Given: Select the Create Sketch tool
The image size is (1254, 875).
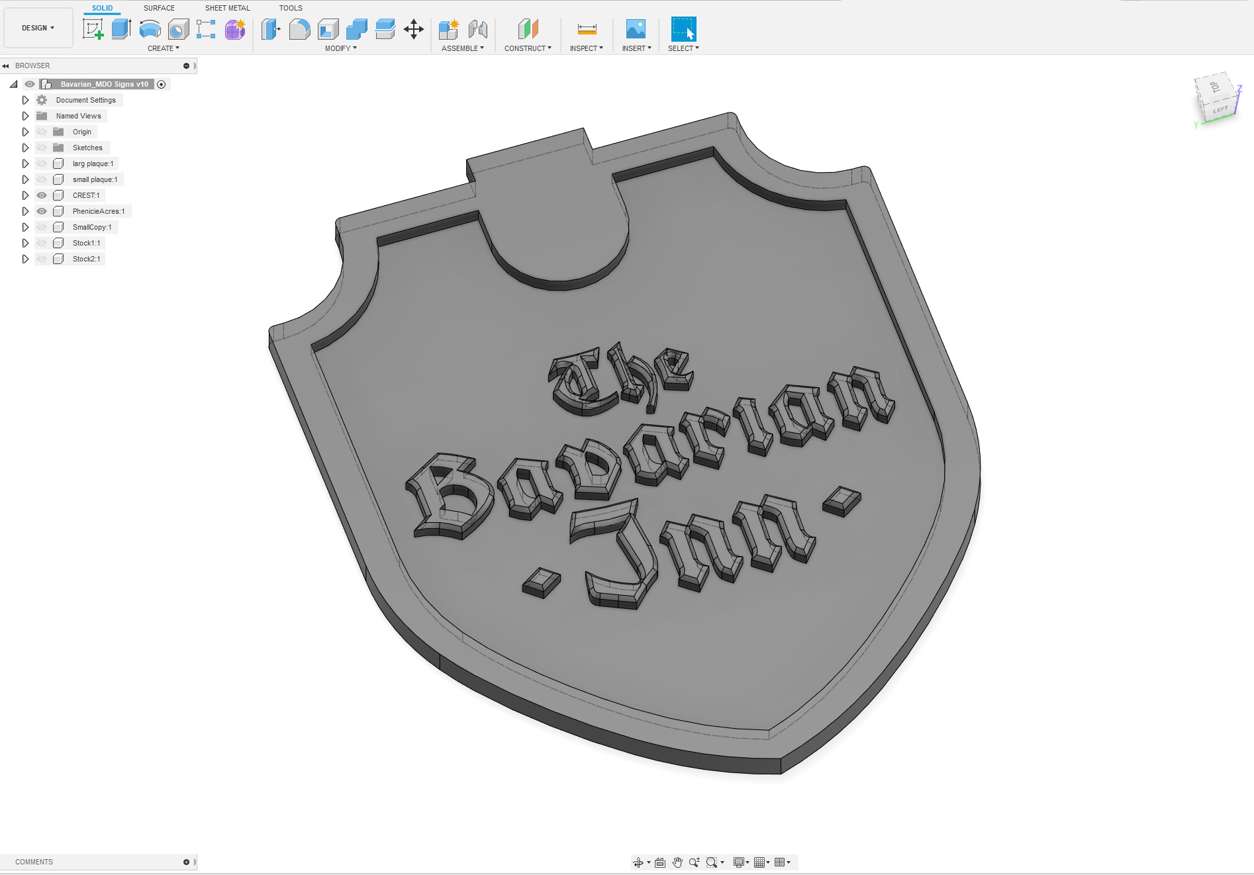Looking at the screenshot, I should [x=93, y=29].
